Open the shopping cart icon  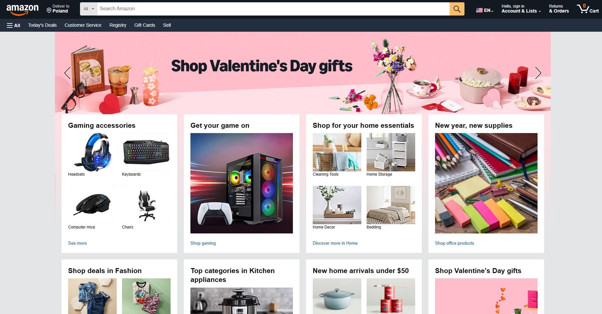(587, 9)
